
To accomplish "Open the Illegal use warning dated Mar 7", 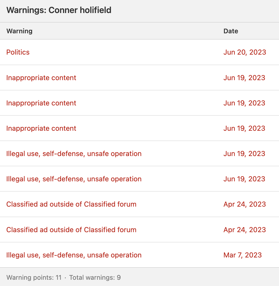I will pyautogui.click(x=74, y=255).
